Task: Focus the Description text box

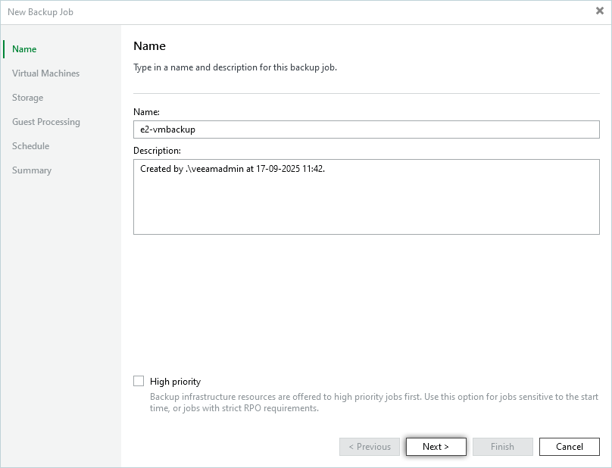Action: 366,196
